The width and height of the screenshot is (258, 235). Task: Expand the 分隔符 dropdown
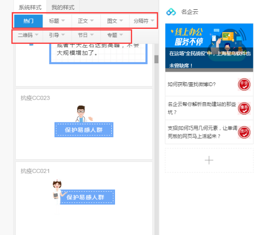(143, 21)
